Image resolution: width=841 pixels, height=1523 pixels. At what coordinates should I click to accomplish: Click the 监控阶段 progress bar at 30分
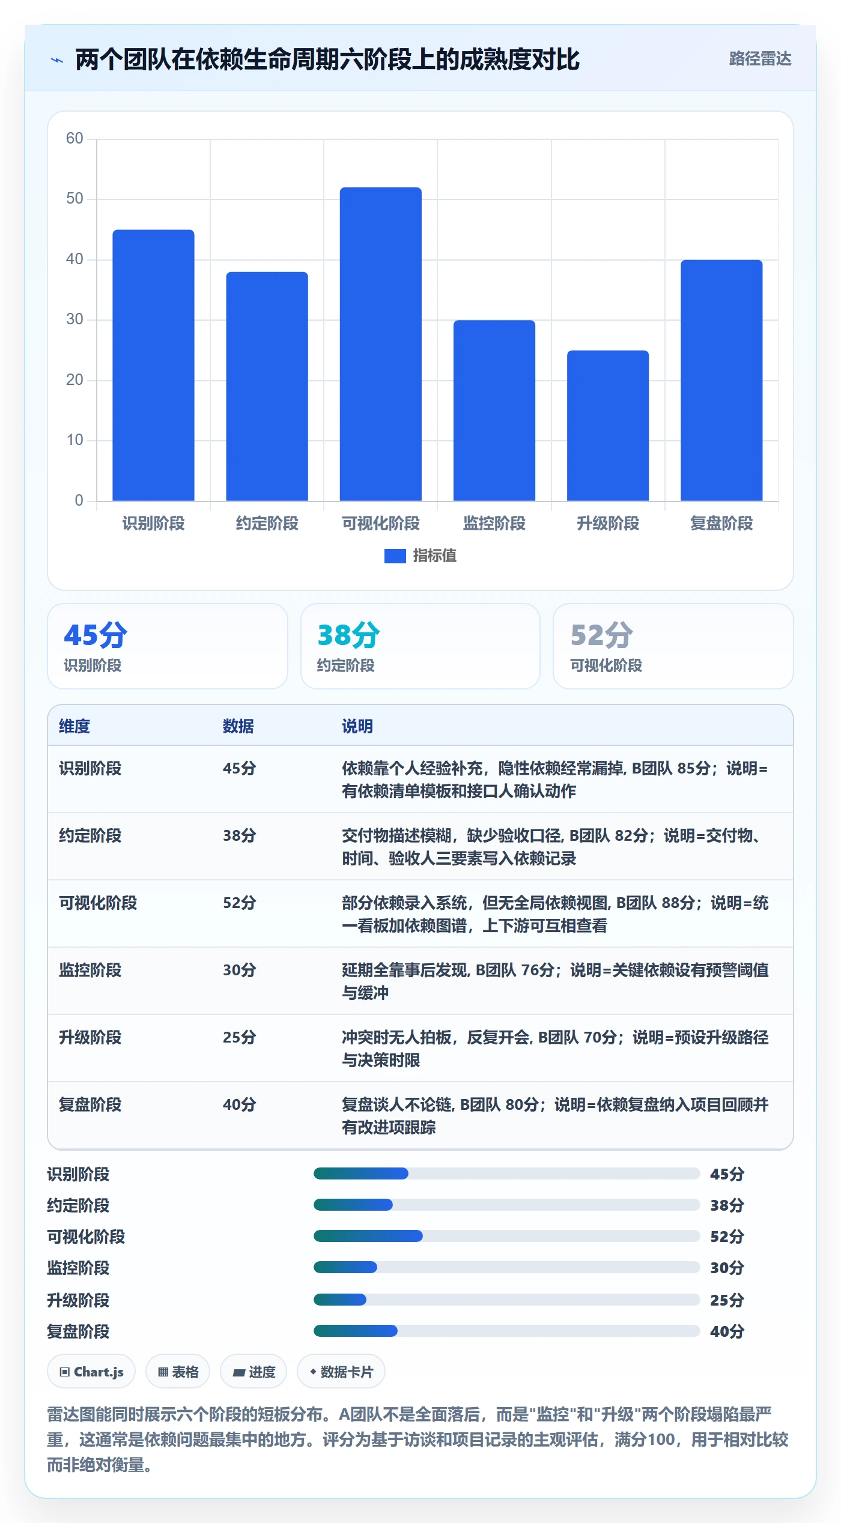(x=506, y=1267)
